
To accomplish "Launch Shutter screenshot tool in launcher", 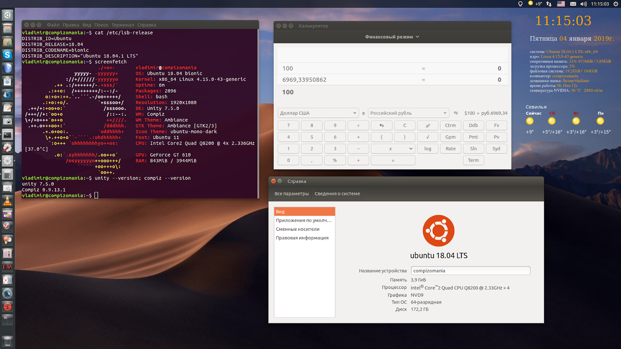I will tap(7, 94).
